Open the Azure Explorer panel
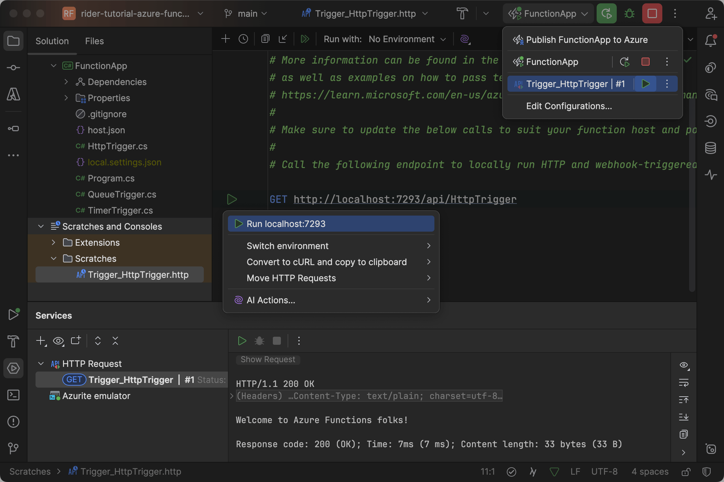 (x=13, y=94)
